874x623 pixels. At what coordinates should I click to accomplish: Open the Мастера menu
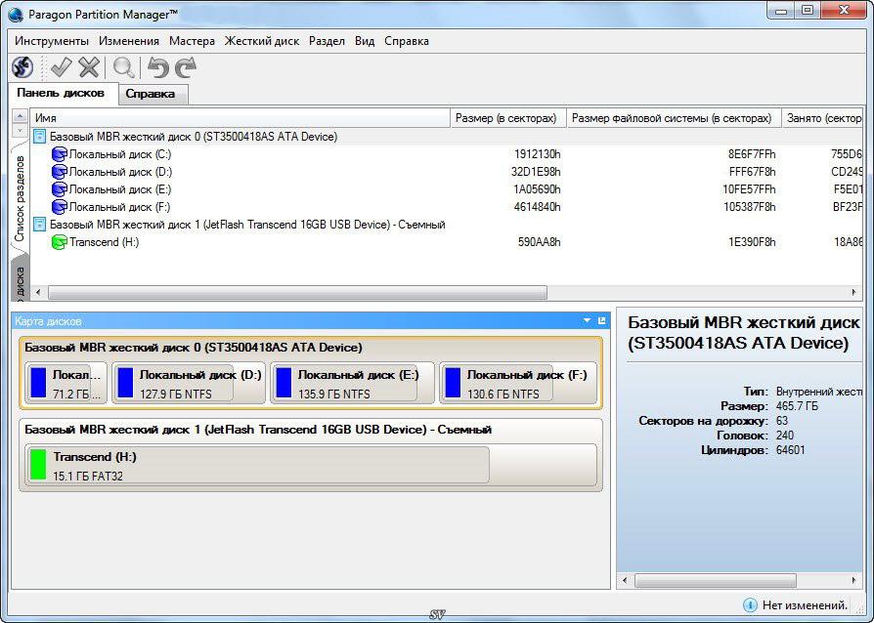tap(192, 41)
